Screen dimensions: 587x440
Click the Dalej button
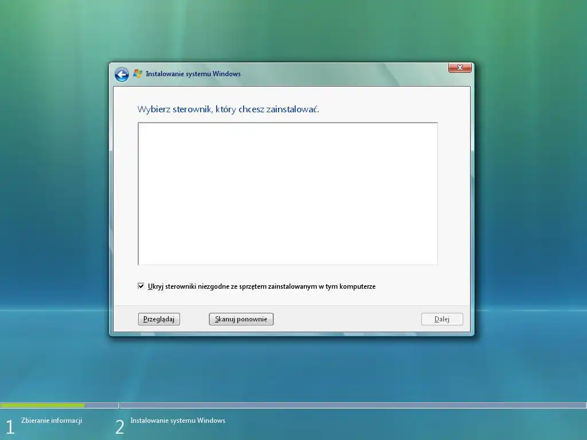442,319
